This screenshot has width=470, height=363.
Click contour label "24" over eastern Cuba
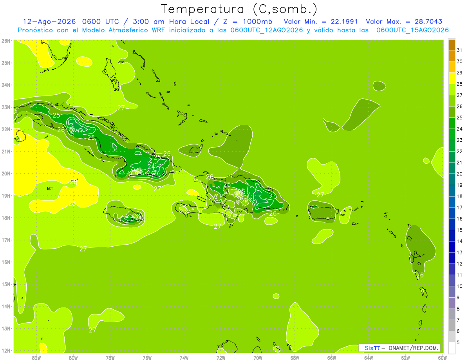coord(151,167)
